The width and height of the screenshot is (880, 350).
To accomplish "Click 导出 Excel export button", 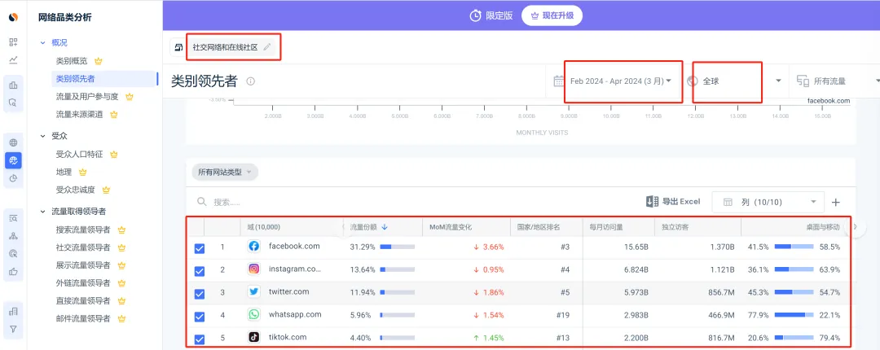I will click(673, 202).
